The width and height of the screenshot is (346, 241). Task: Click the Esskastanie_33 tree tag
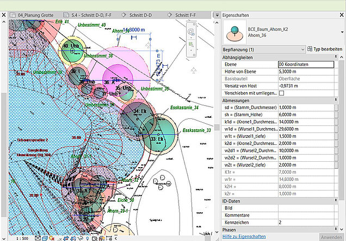pos(196,130)
